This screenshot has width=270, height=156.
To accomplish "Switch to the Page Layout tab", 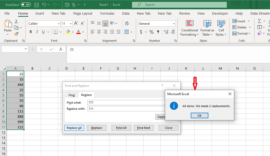I will [x=83, y=13].
